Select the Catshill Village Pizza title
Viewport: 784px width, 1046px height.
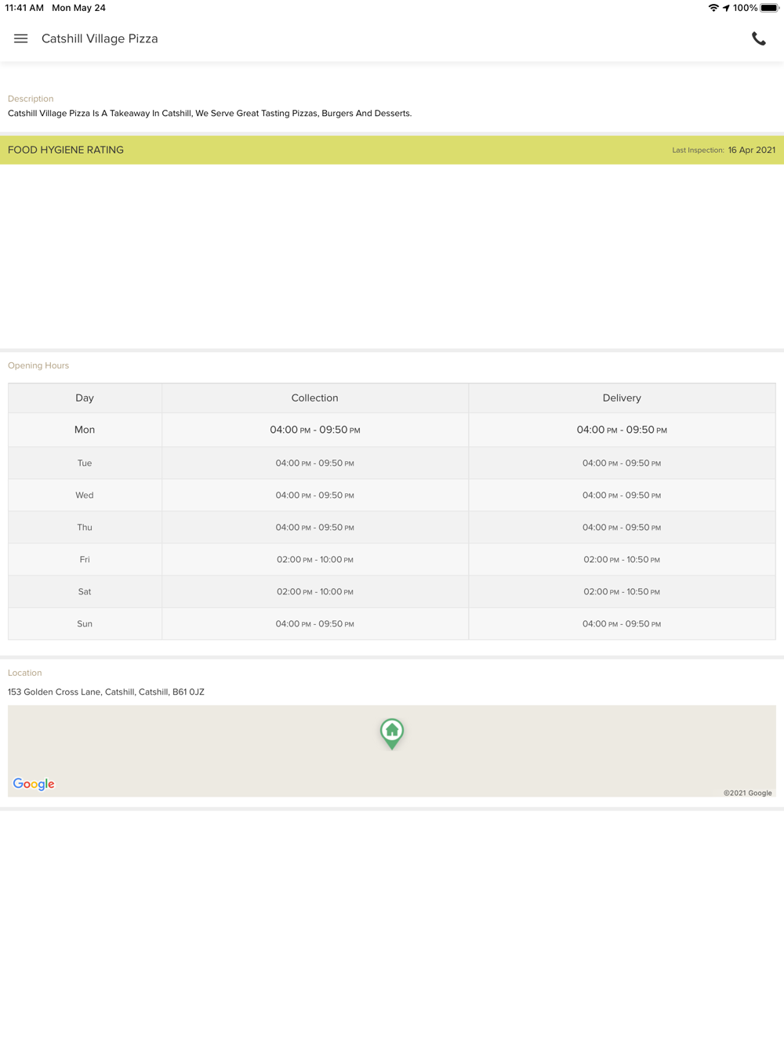100,38
